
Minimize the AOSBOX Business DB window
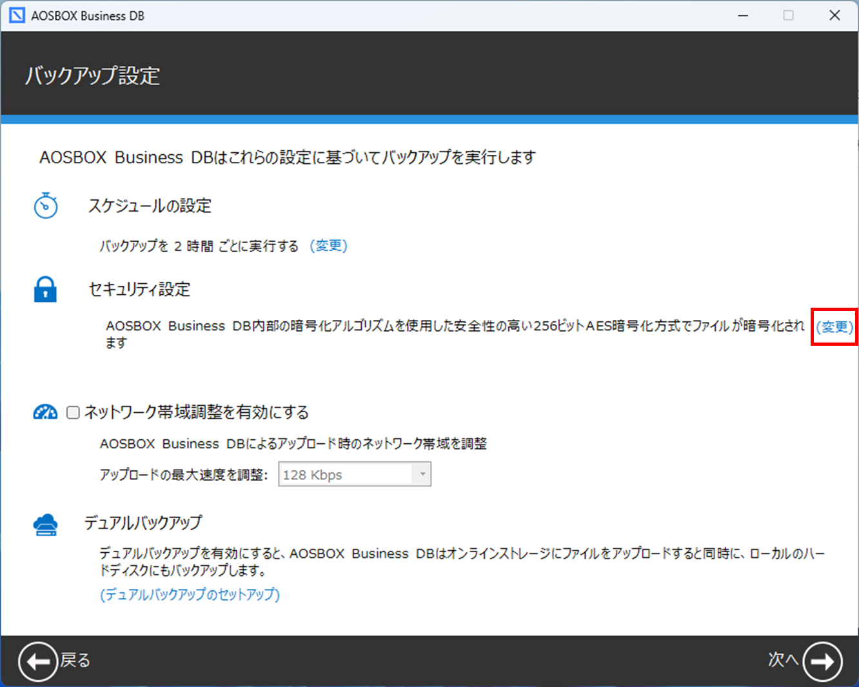click(743, 15)
